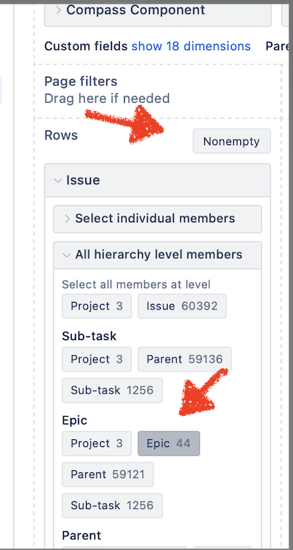The height and width of the screenshot is (550, 293).
Task: Expand the Compass Component dimension
Action: click(157, 11)
